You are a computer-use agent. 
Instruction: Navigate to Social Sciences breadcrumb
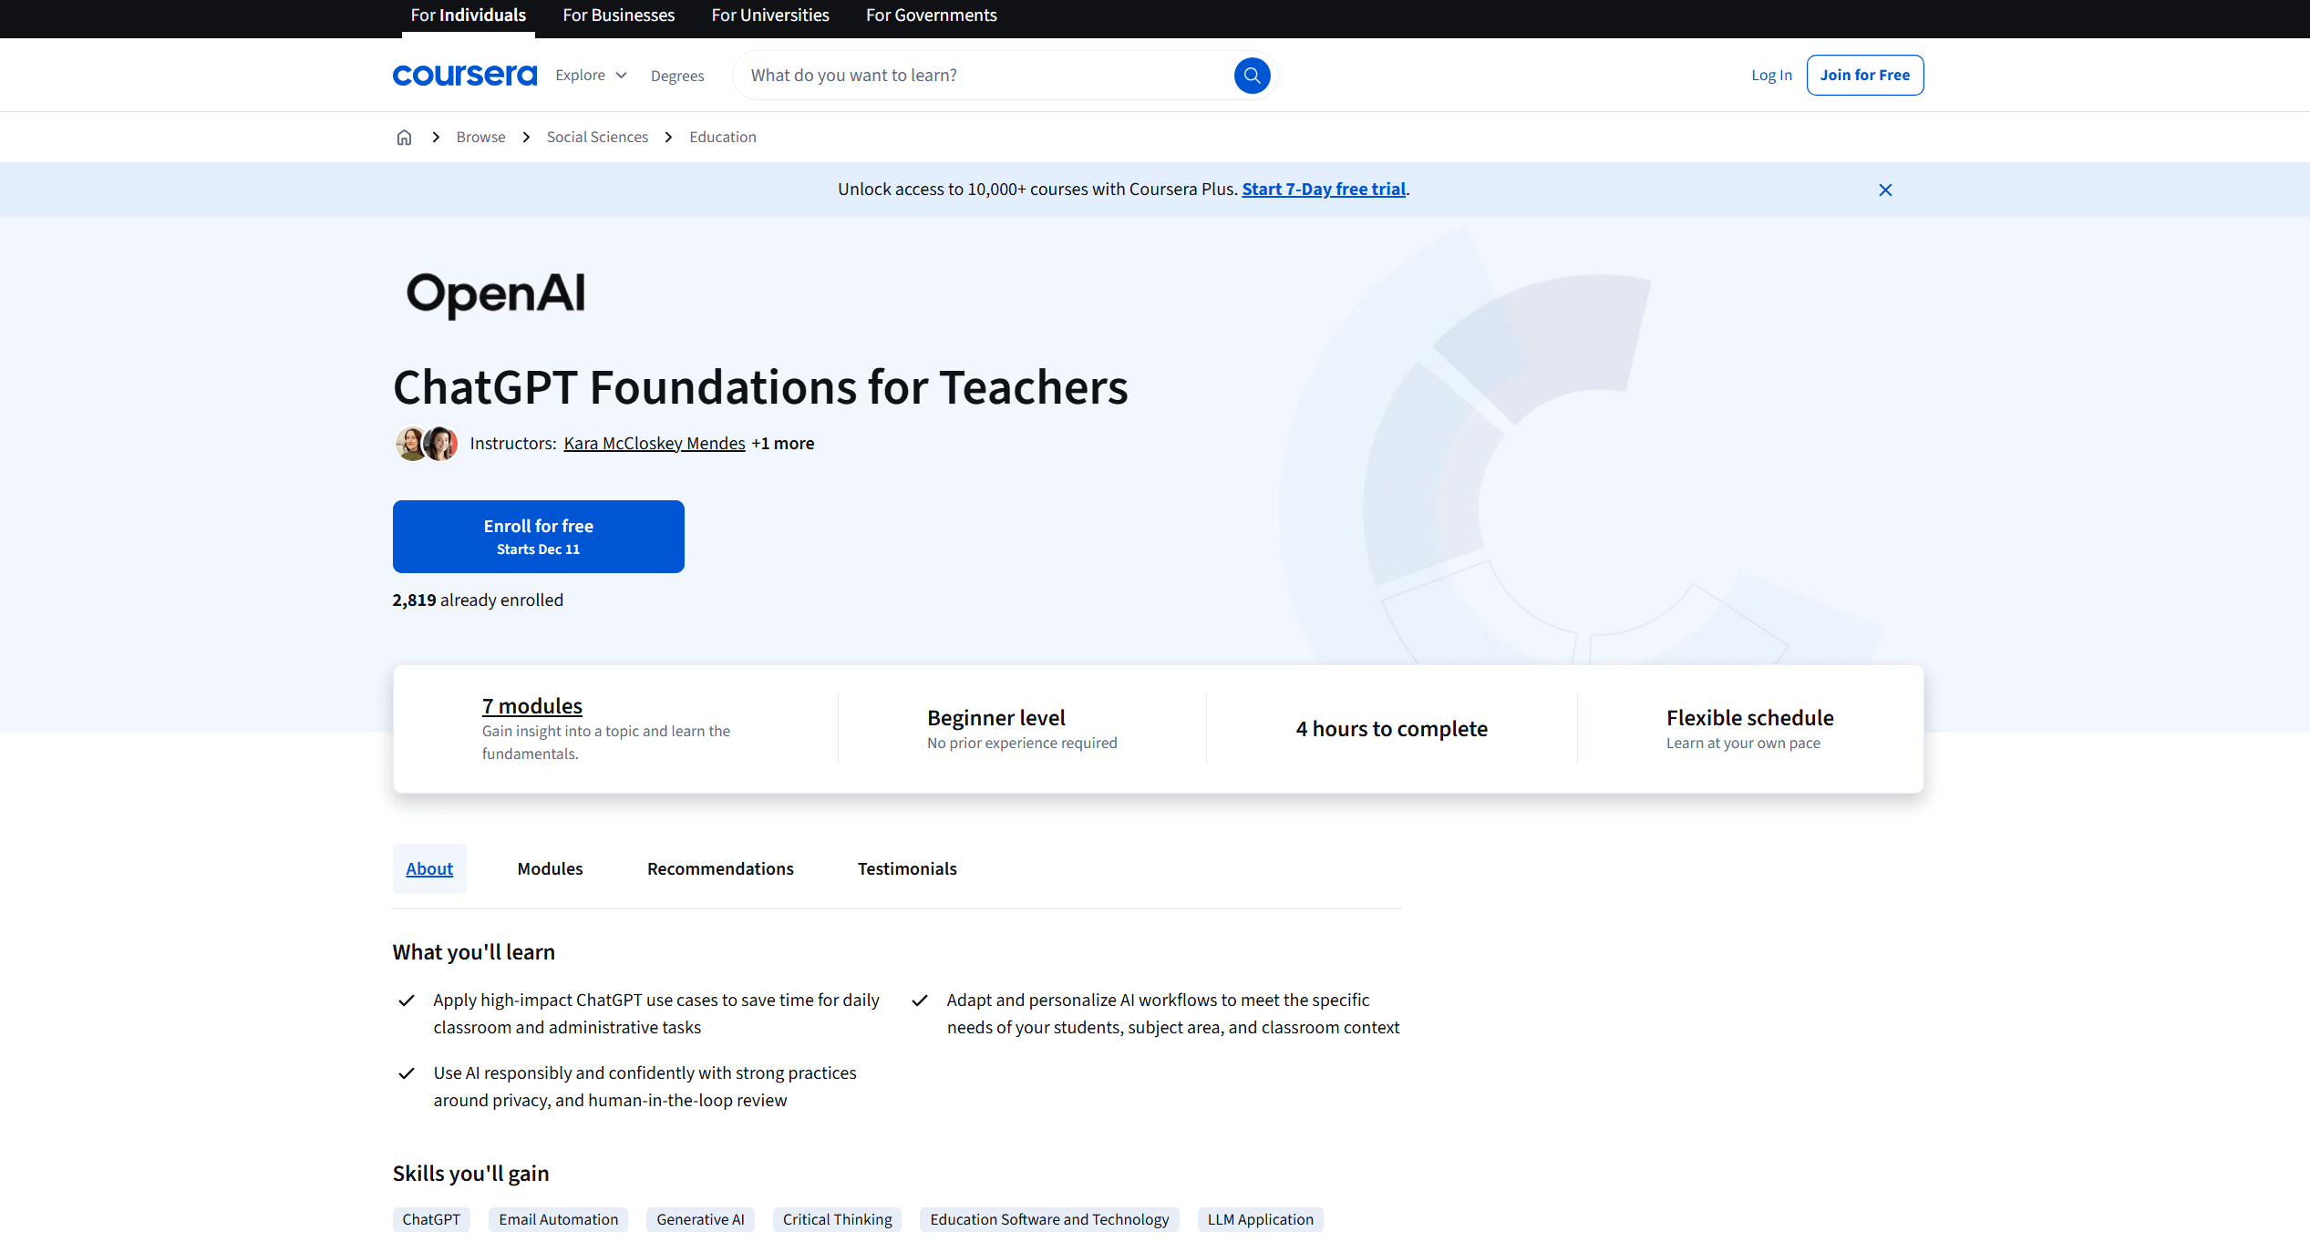point(597,138)
